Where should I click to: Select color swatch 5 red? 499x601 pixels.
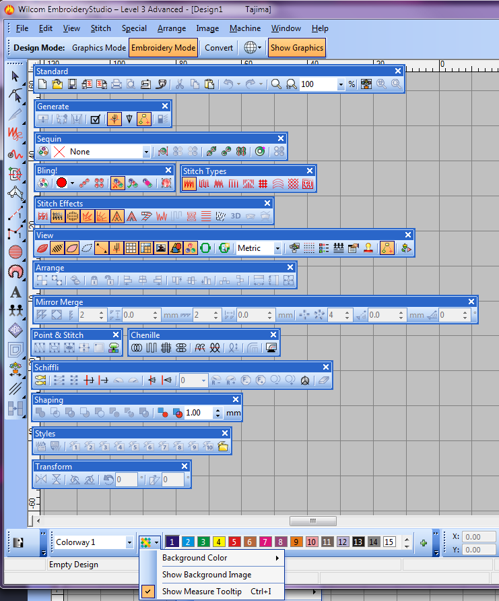click(x=234, y=542)
